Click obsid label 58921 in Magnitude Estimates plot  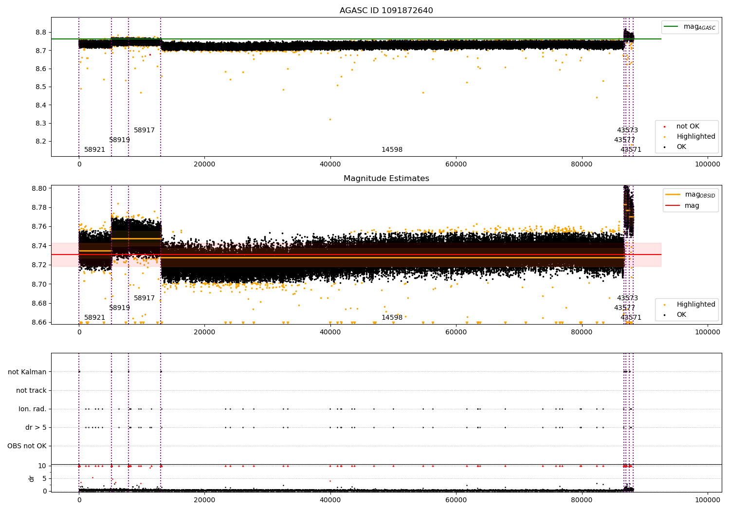click(x=94, y=318)
